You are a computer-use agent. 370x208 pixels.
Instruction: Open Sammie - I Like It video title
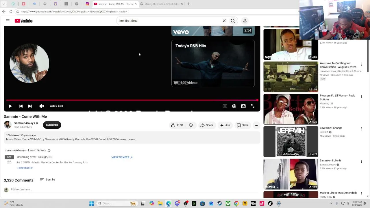click(x=330, y=161)
